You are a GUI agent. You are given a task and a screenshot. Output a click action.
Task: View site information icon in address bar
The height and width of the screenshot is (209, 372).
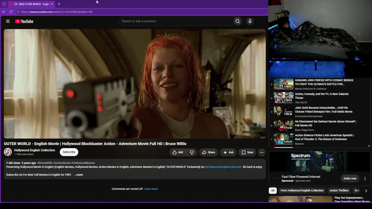coord(18,12)
